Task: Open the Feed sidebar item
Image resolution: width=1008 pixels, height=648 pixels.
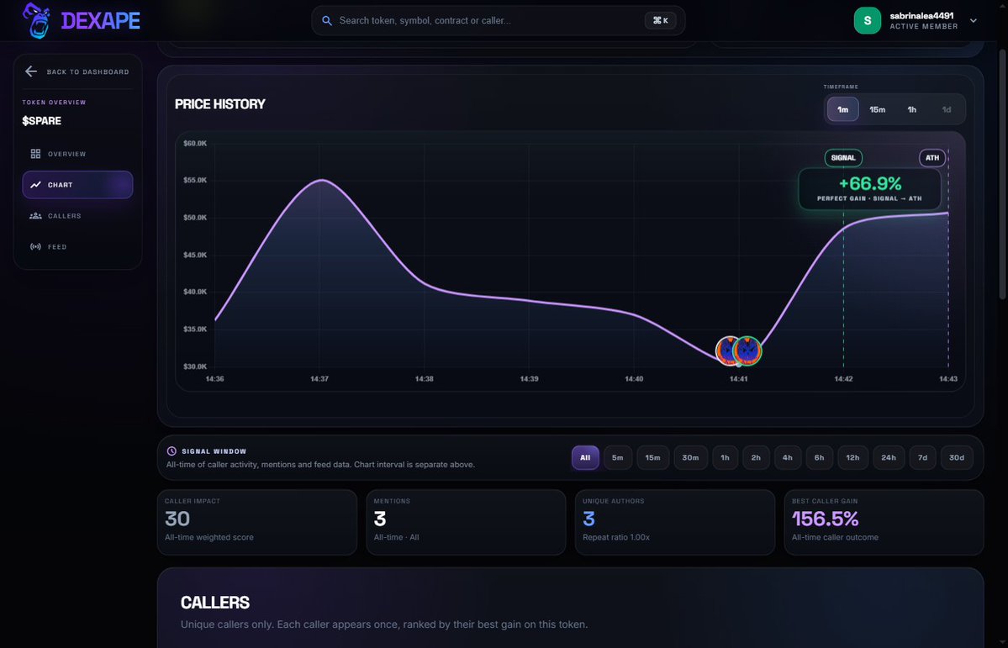Action: click(77, 247)
